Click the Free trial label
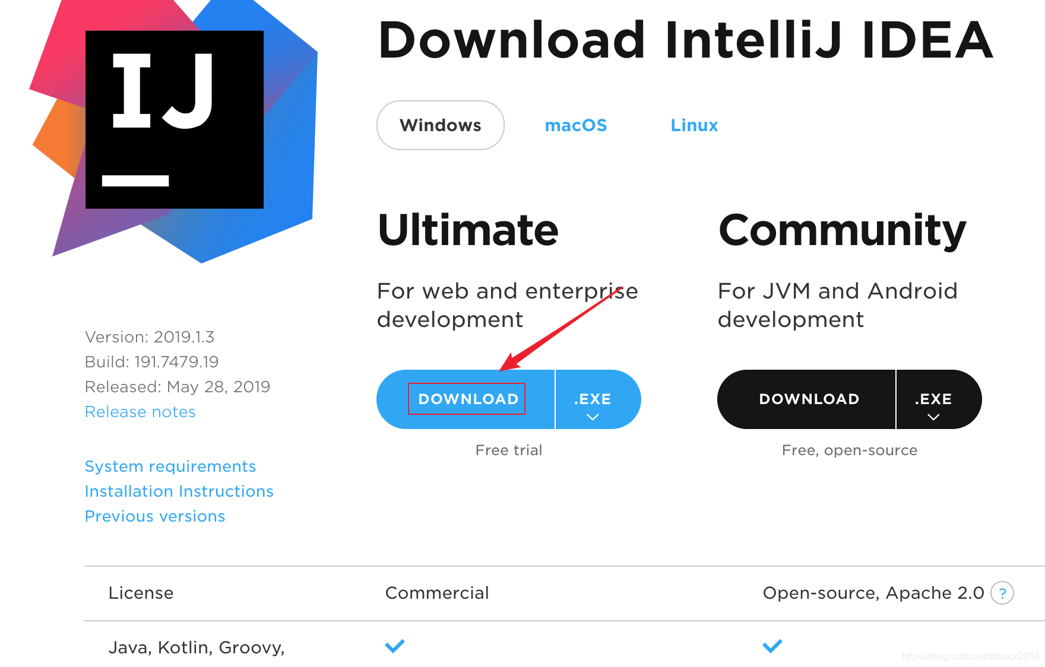The height and width of the screenshot is (667, 1045). (x=509, y=450)
